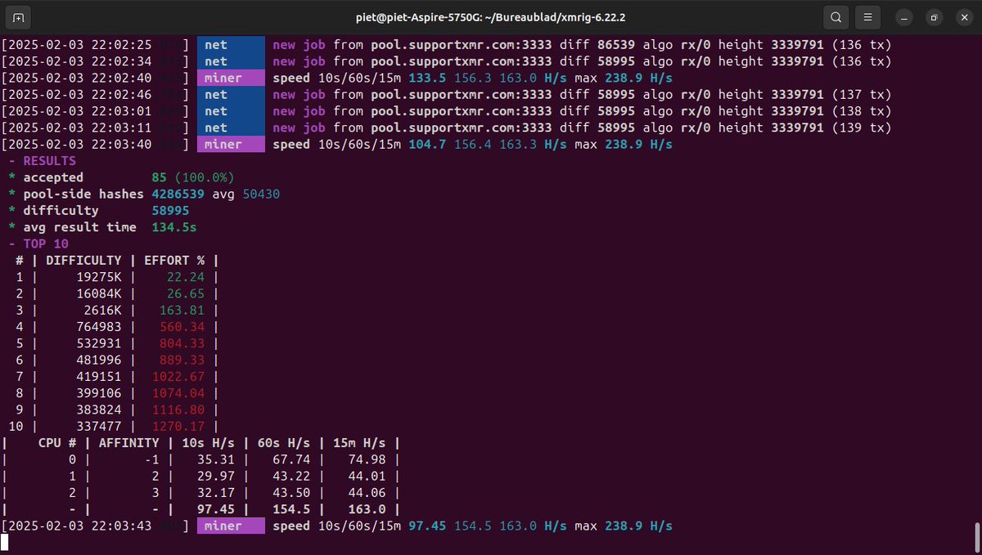Select CPU 0 60s hashrate 67.74
This screenshot has width=982, height=555.
[291, 459]
